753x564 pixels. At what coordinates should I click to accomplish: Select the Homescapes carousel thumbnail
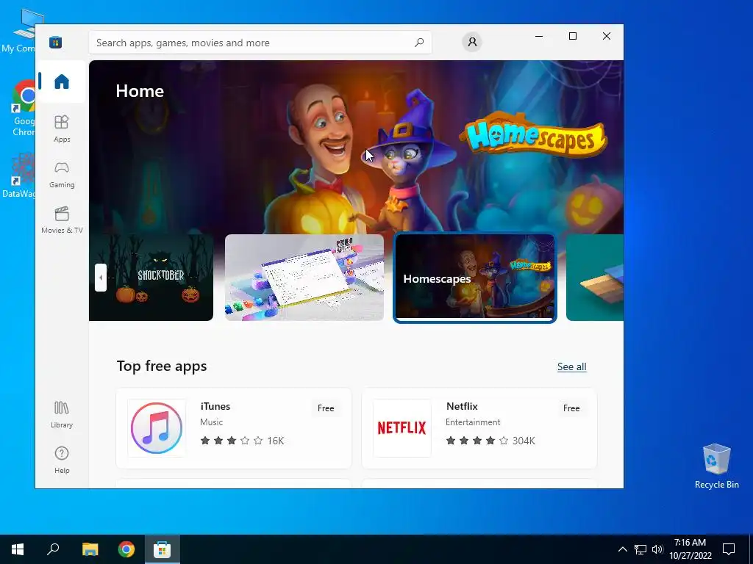point(474,278)
